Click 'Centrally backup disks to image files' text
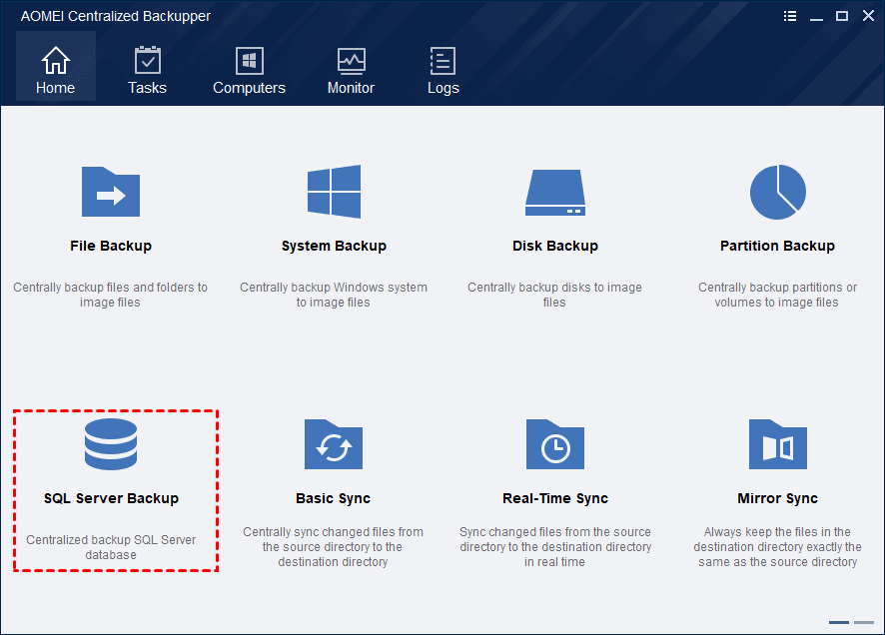885x635 pixels. click(554, 295)
